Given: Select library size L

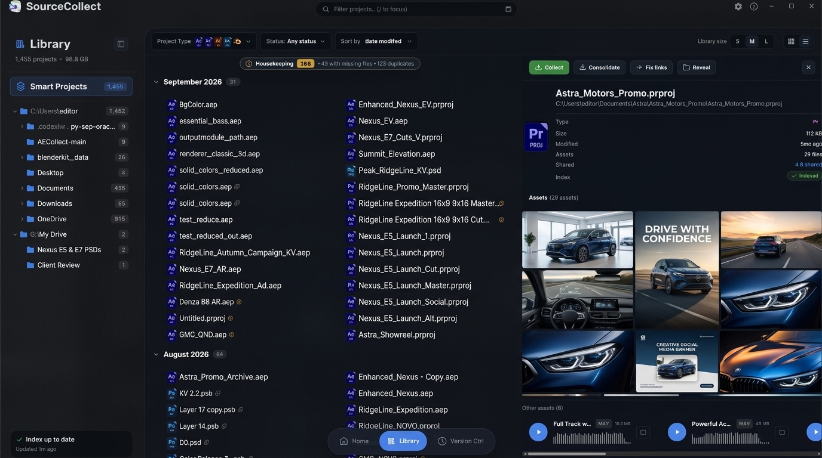Looking at the screenshot, I should tap(766, 42).
